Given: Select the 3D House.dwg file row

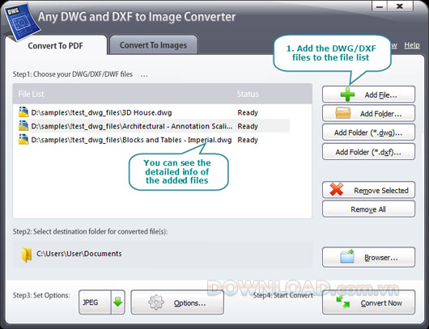Looking at the screenshot, I should pos(154,112).
